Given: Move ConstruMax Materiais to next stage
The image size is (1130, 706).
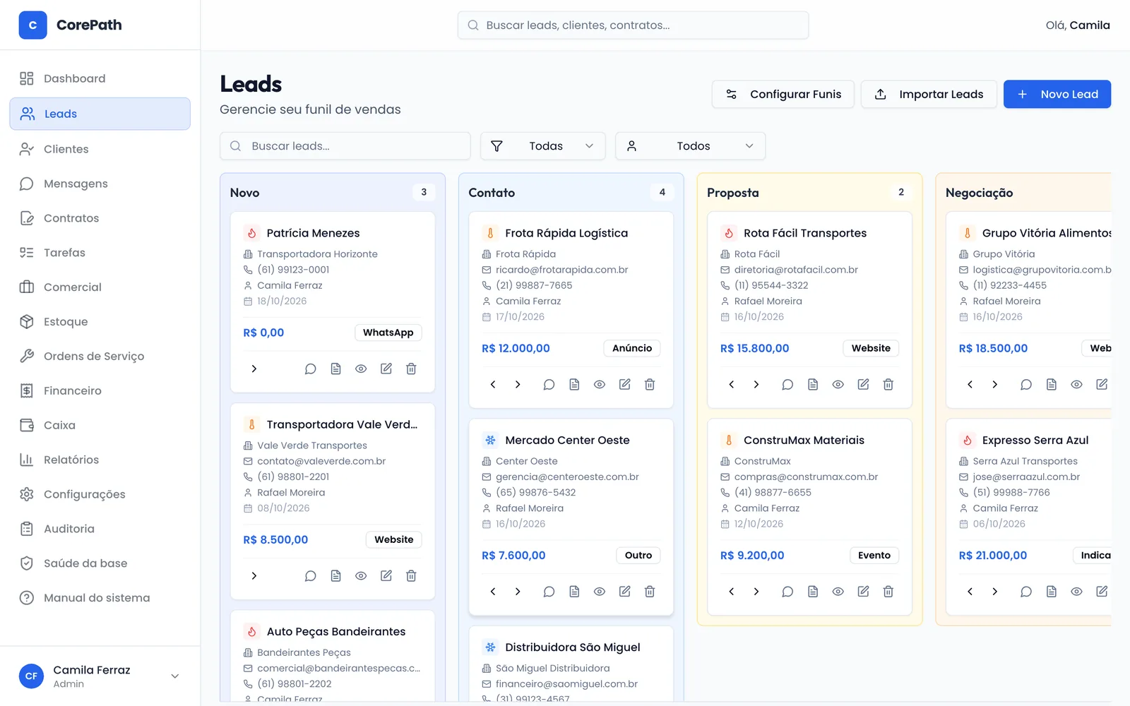Looking at the screenshot, I should (756, 592).
